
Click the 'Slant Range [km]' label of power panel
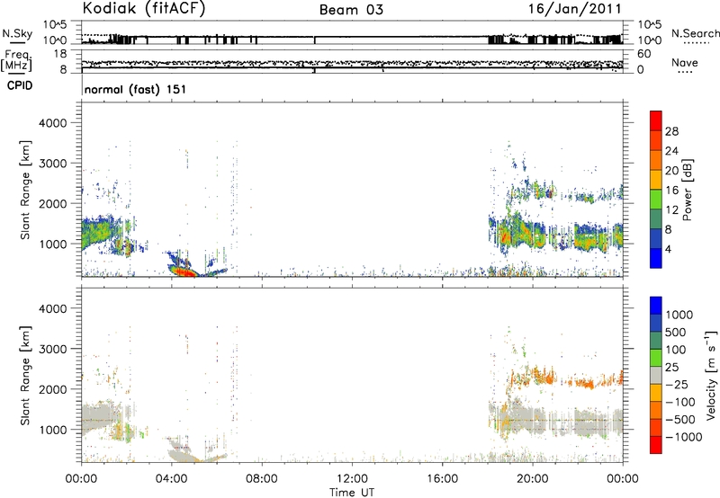point(25,190)
